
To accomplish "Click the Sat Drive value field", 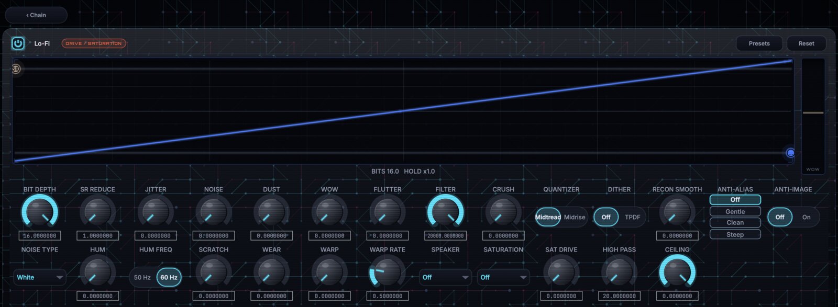I will (x=561, y=296).
